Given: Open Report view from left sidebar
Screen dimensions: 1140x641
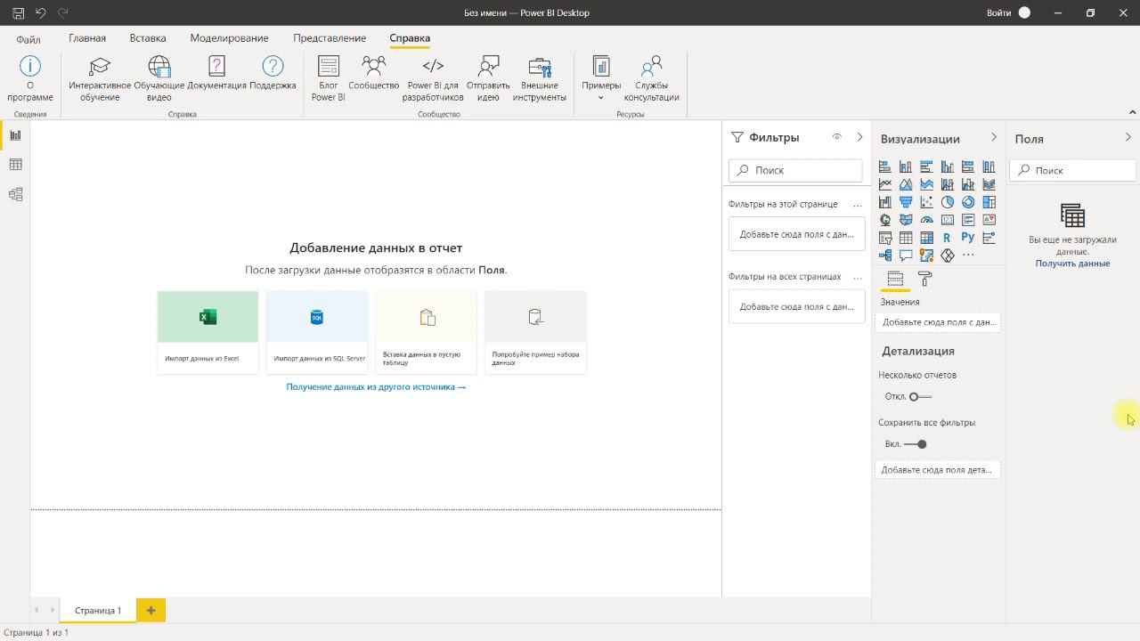Looking at the screenshot, I should pyautogui.click(x=15, y=135).
